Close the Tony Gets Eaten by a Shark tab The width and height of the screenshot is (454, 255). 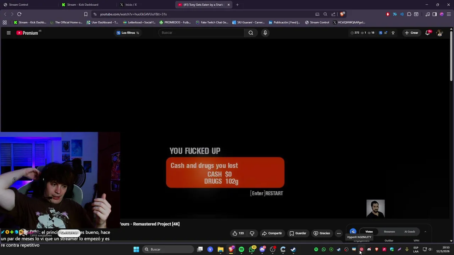click(x=228, y=5)
